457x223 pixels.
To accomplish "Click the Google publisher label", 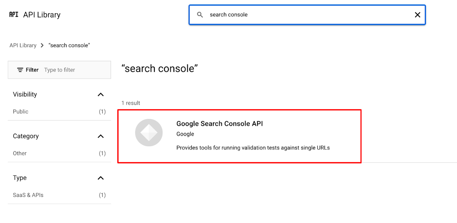I will (185, 134).
